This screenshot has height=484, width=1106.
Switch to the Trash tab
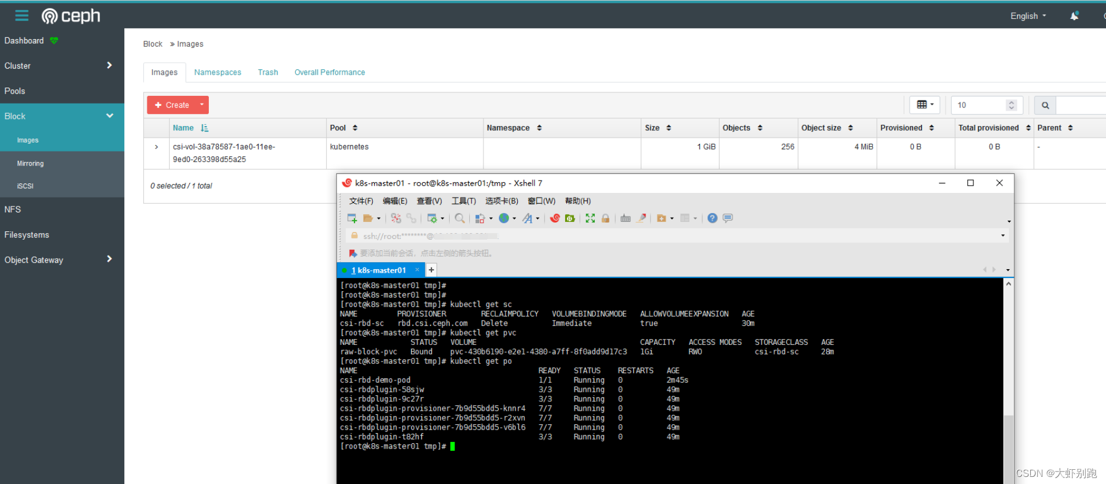[x=267, y=72]
